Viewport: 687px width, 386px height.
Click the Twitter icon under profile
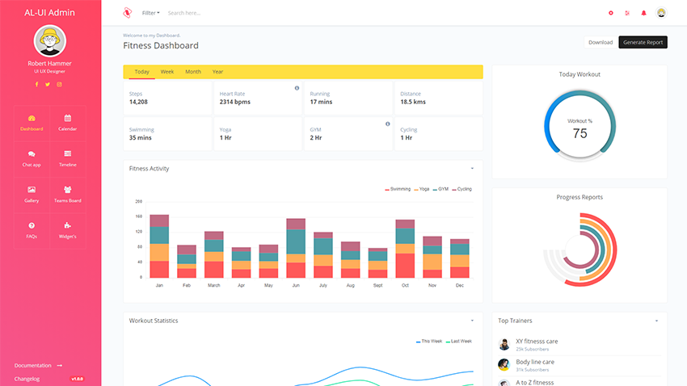pos(48,84)
